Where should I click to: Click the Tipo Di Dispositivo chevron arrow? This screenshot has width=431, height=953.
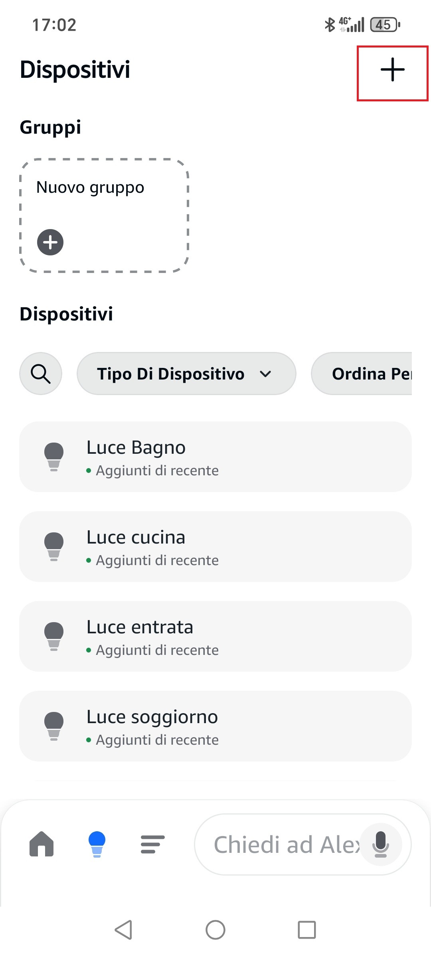265,374
